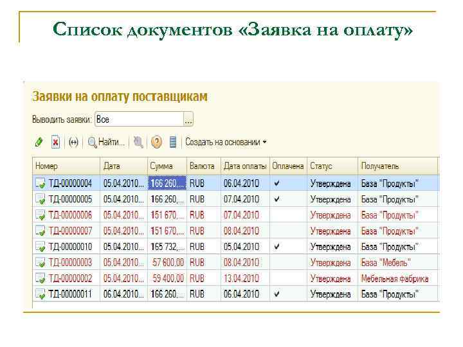Click the Дата оплаты column header
463x347 pixels.
(245, 166)
